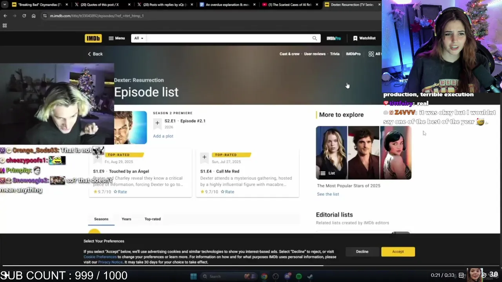Click the IMDb logo

93,38
